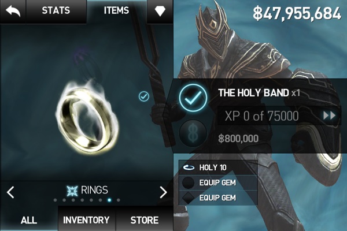Switch to the STATS tab
347x231 pixels.
56,10
